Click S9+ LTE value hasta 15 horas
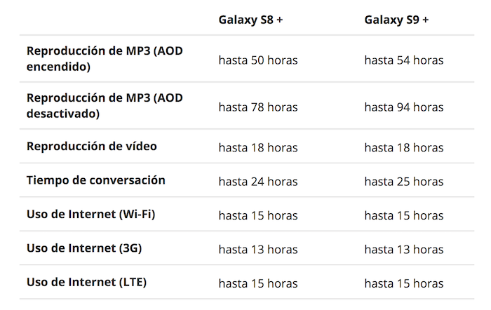Screen dimensions: 491x310 coord(404,283)
